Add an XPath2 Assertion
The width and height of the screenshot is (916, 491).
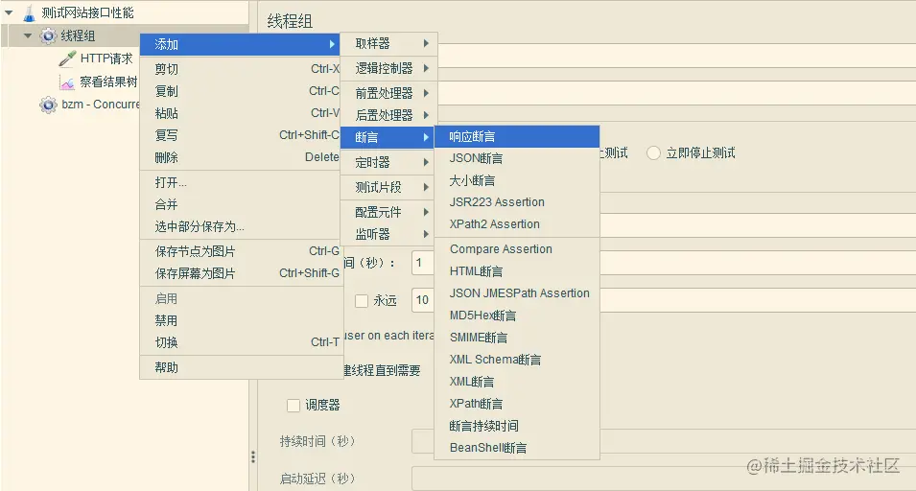[517, 224]
